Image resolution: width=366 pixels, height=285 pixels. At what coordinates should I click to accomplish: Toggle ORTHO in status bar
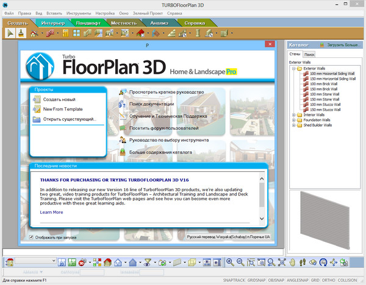coord(328,280)
